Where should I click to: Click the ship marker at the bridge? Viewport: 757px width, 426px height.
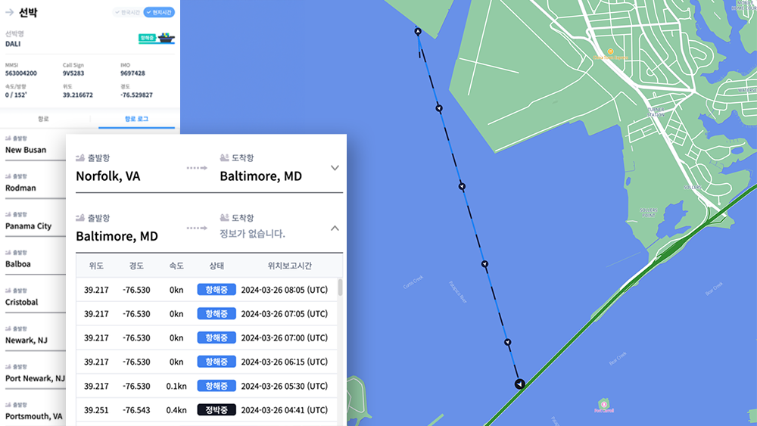click(519, 384)
